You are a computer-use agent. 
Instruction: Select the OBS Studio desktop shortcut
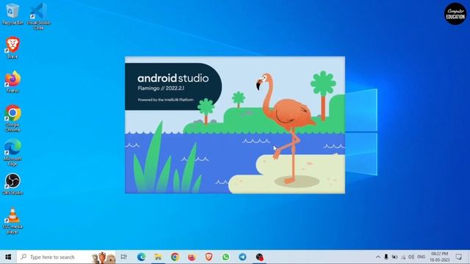pyautogui.click(x=12, y=184)
